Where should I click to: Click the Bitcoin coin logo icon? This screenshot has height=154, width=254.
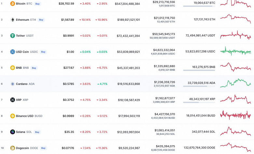click(13, 4)
